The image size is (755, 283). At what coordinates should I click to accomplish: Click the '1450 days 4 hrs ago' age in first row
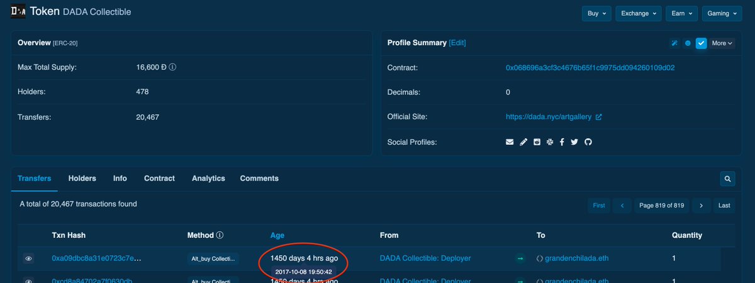point(304,258)
